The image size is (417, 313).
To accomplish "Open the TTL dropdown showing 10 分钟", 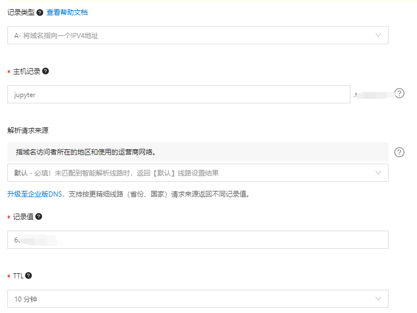I will pos(197,299).
